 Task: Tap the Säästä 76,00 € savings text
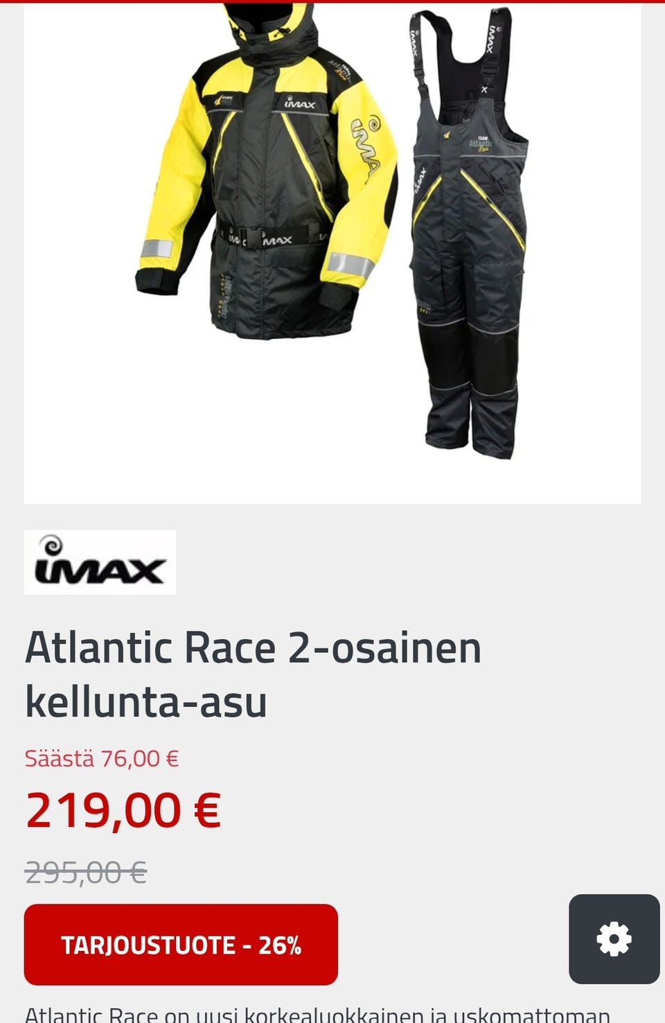[x=102, y=758]
